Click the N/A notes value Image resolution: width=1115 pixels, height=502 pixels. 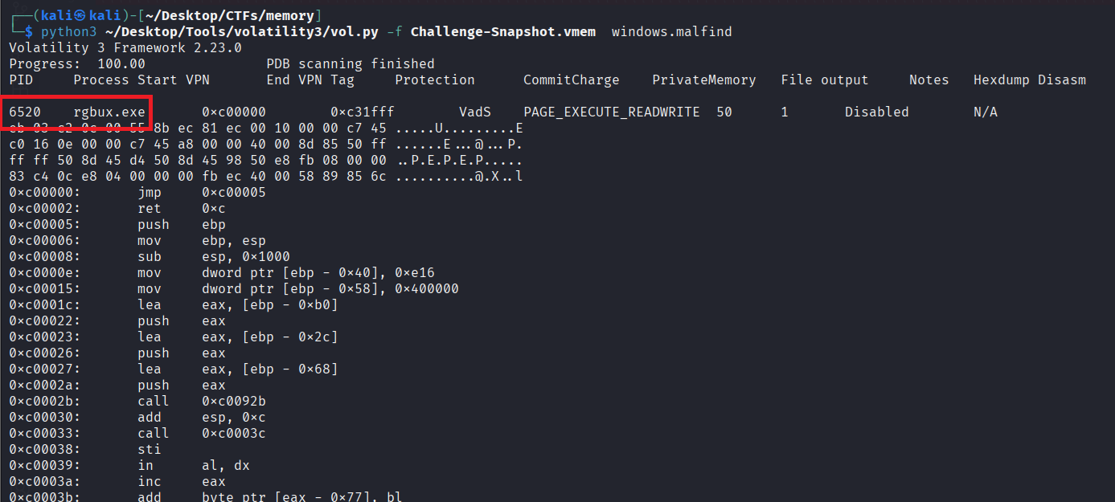point(985,112)
